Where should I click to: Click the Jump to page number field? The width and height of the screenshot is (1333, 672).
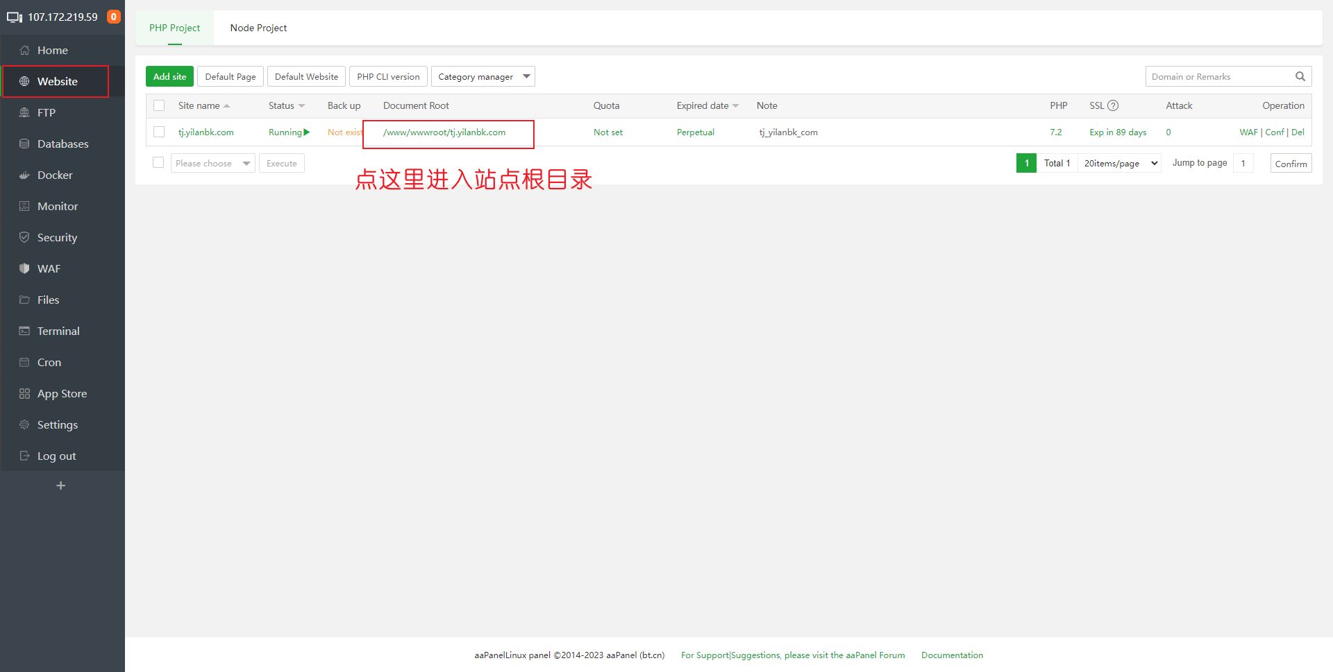1243,163
